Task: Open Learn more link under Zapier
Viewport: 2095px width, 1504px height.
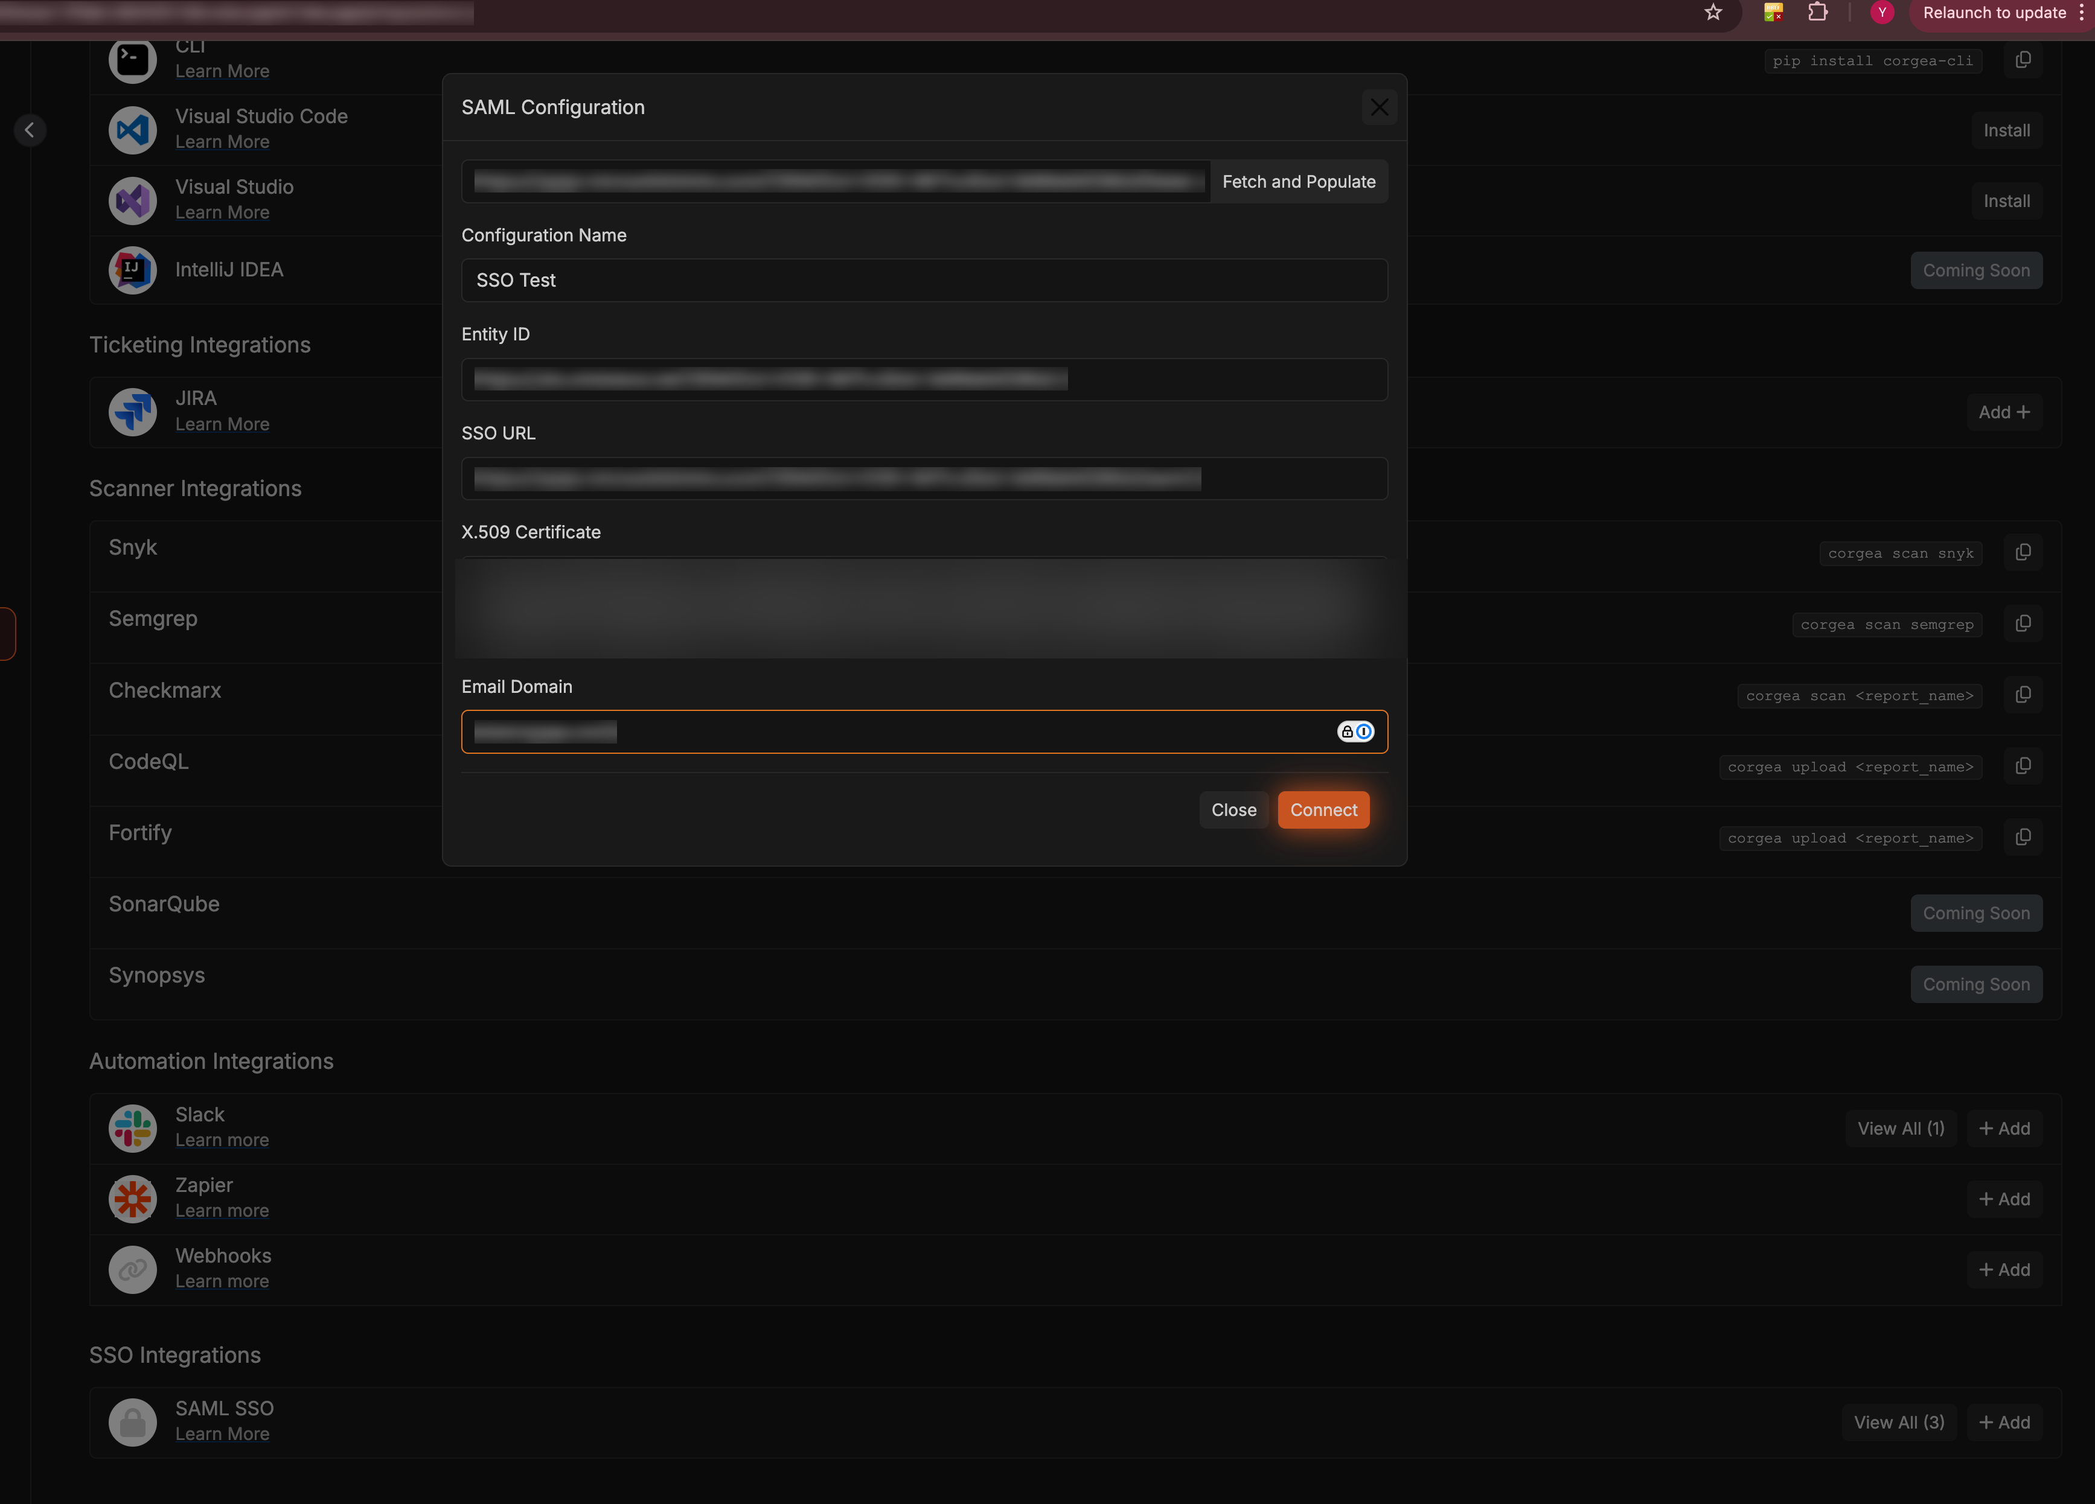Action: [223, 1211]
